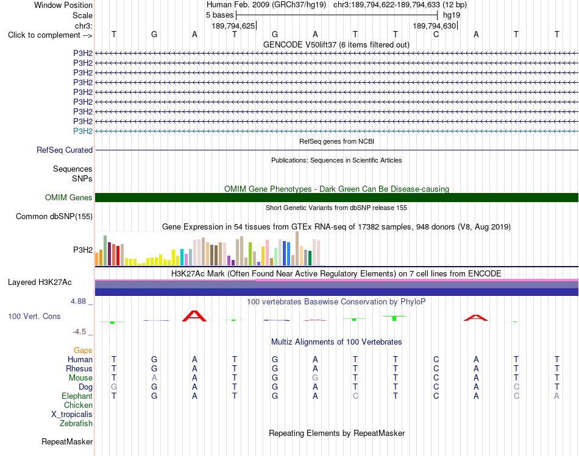Screen dimensions: 579x456
Task: Click the 'Click to complement -->' label
Action: [x=50, y=35]
